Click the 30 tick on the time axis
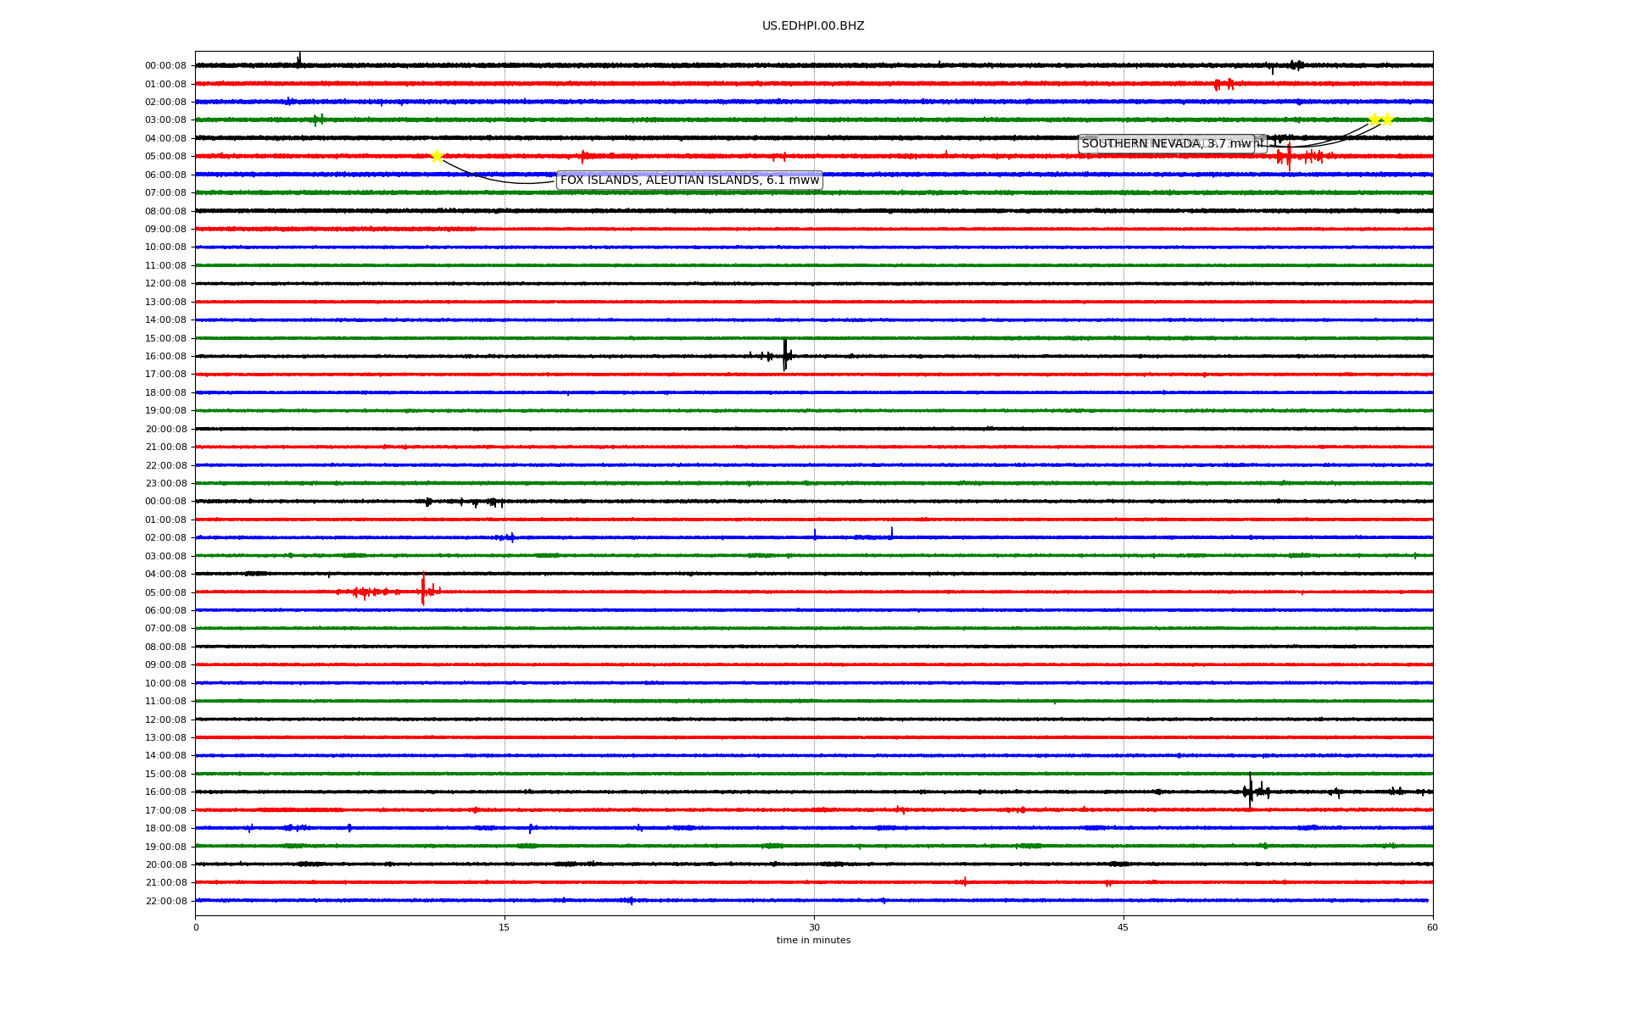This screenshot has height=1017, width=1628. pos(814,927)
